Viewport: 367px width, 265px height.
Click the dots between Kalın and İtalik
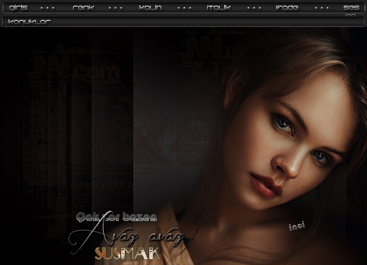click(184, 8)
